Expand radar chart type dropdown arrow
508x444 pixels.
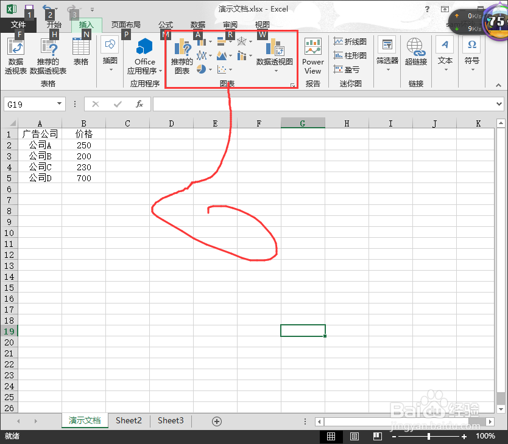pos(251,41)
